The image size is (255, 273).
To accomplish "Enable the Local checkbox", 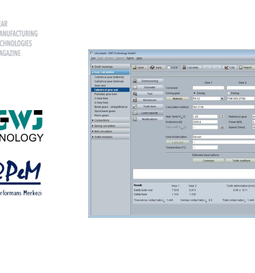I will [169, 67].
